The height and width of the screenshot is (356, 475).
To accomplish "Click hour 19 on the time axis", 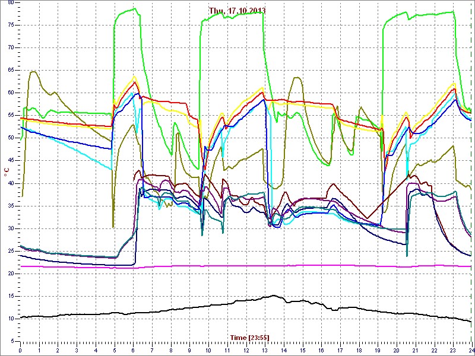I will tap(378, 351).
